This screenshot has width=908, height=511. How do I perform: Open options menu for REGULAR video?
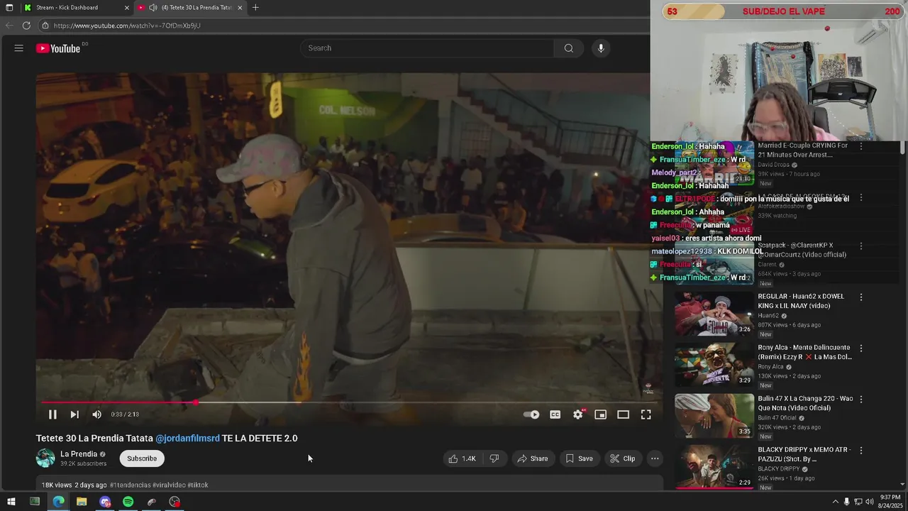pos(861,297)
